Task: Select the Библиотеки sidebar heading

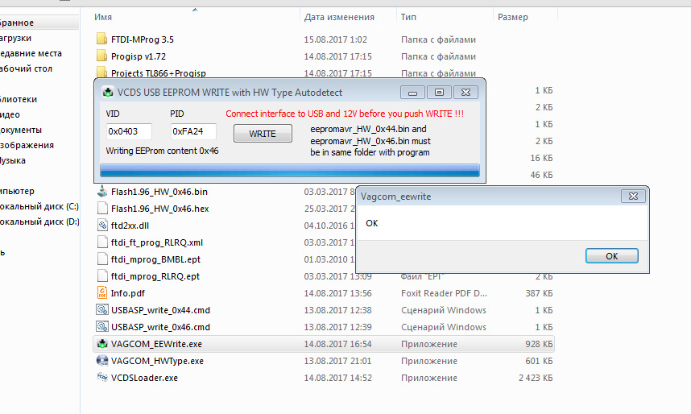Action: [18, 99]
